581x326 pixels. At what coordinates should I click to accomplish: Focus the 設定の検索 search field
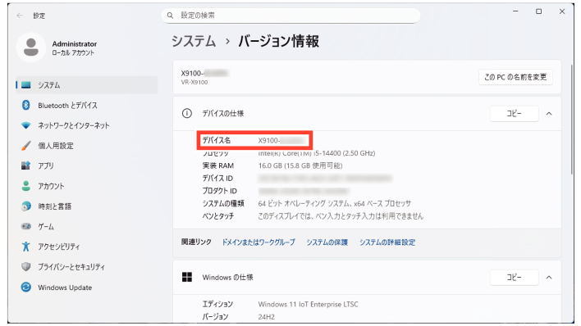tap(290, 16)
